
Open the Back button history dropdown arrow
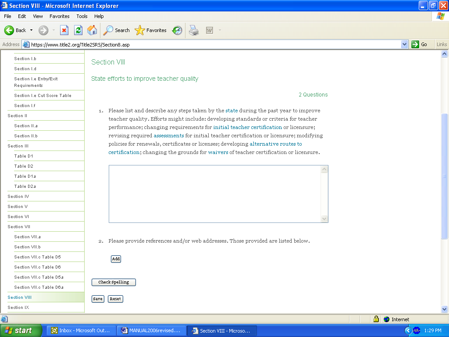pyautogui.click(x=31, y=30)
